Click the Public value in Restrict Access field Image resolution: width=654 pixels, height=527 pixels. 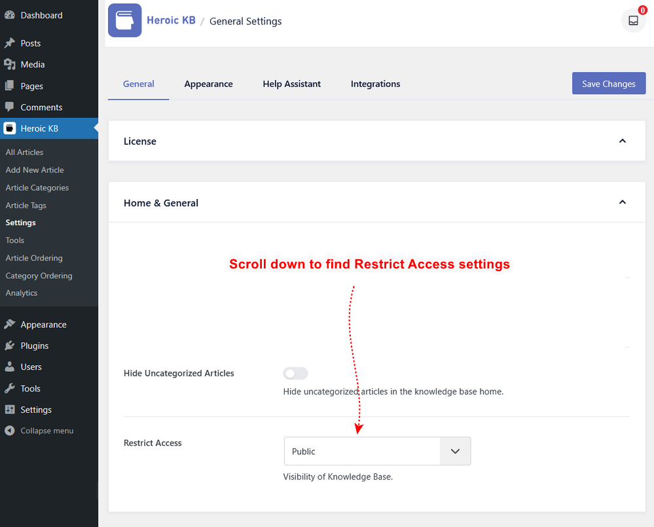point(304,451)
